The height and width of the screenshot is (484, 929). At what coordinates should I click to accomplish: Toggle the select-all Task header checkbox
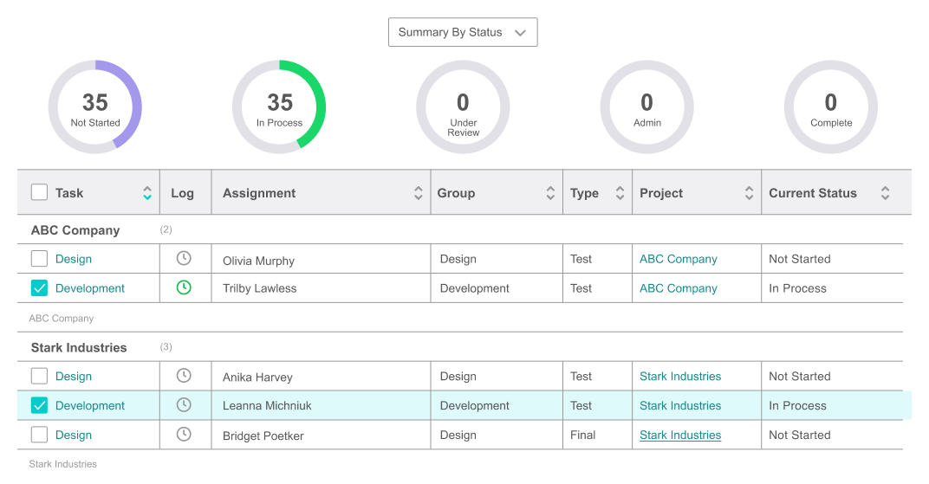39,191
